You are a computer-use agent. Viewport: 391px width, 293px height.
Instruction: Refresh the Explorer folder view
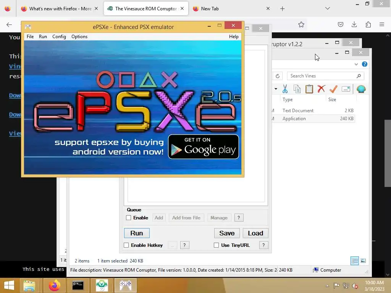point(278,76)
